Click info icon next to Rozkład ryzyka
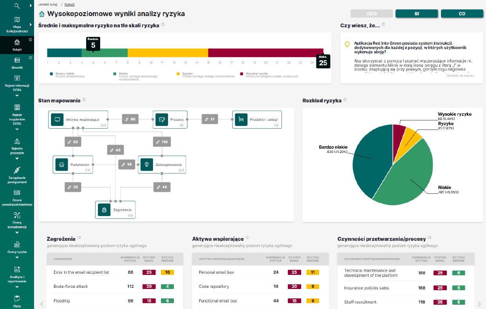486x309 pixels. [345, 100]
